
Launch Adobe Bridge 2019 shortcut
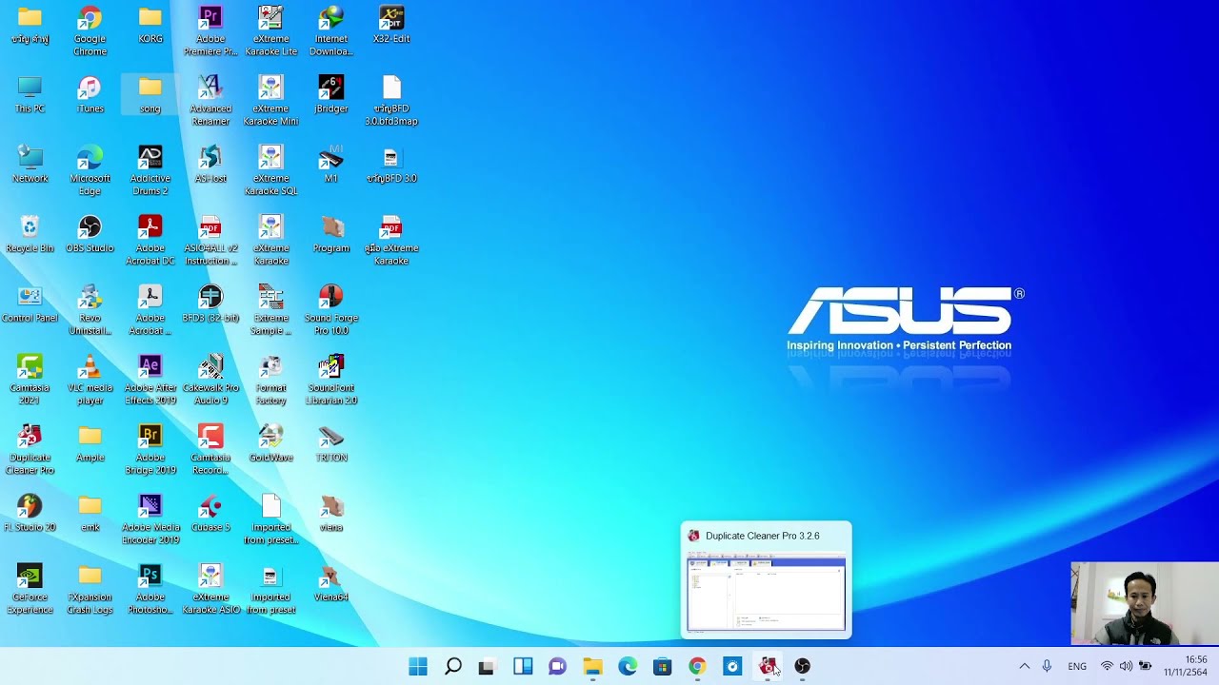150,449
